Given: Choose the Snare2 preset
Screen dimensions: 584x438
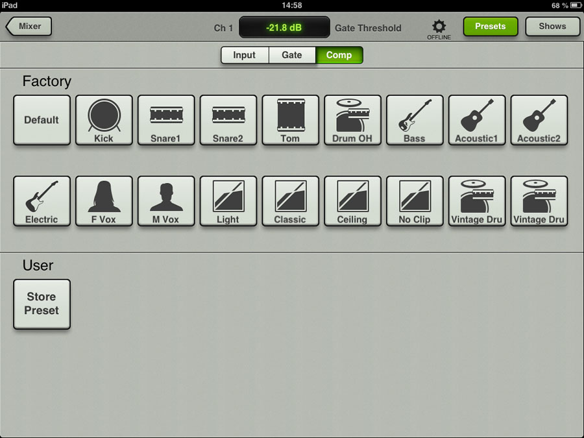Looking at the screenshot, I should [228, 120].
